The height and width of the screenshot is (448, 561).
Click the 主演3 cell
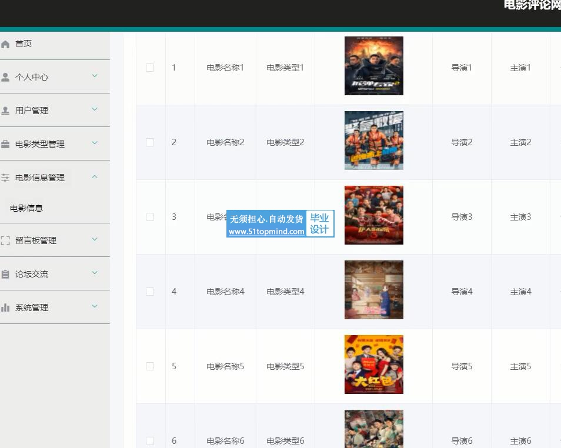click(x=520, y=217)
